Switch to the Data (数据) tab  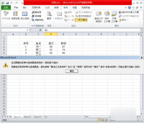coord(56,7)
